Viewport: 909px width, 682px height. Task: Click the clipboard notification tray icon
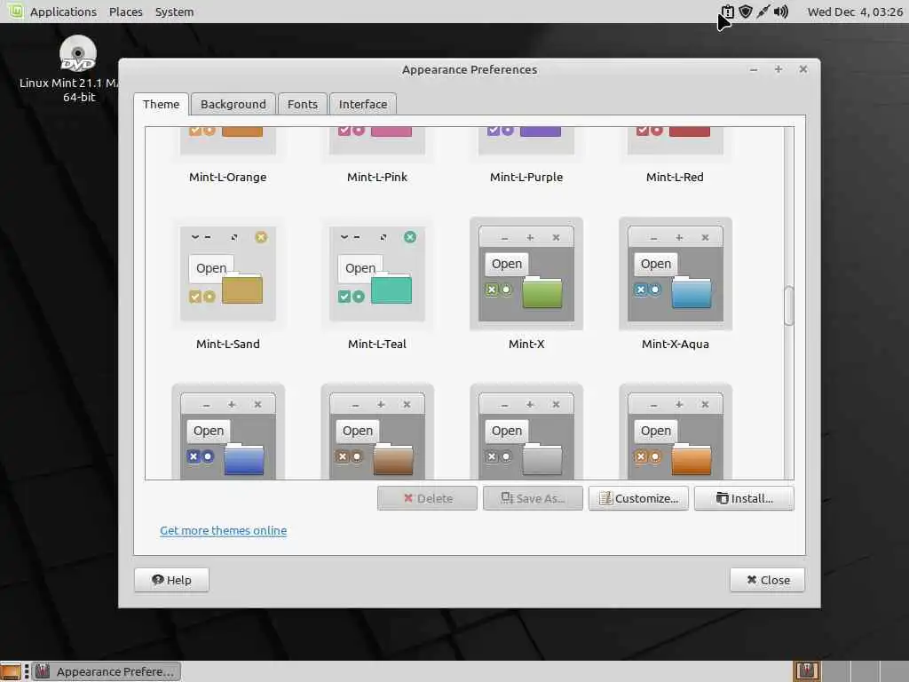[x=728, y=12]
